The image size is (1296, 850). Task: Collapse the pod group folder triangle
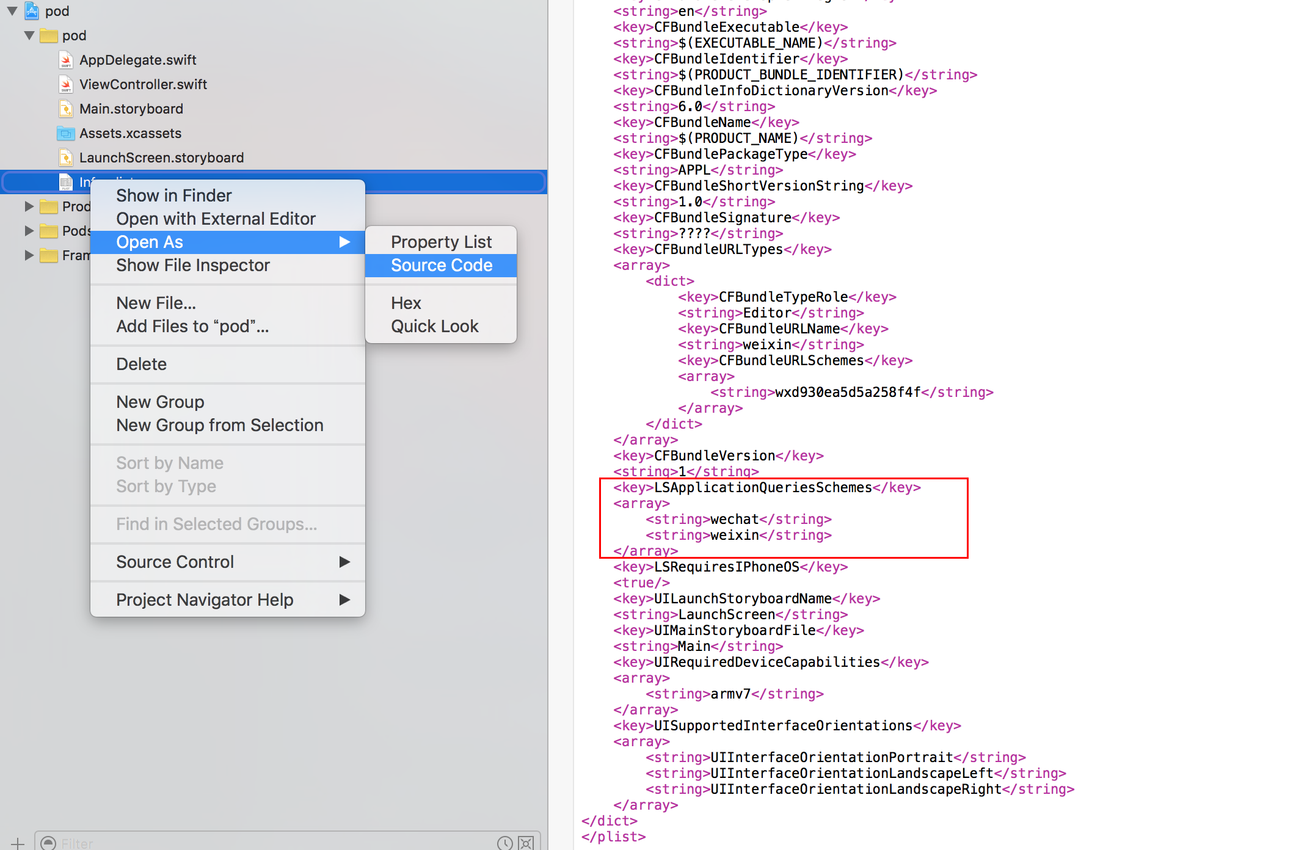click(x=29, y=35)
